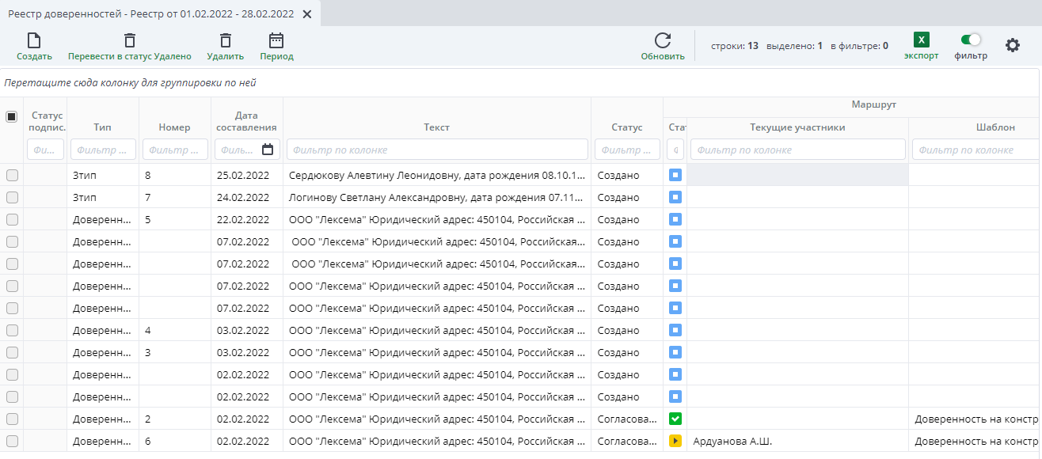Check the row for Сердюкову Алевтину
Viewport: 1042px width, 459px height.
click(x=12, y=176)
